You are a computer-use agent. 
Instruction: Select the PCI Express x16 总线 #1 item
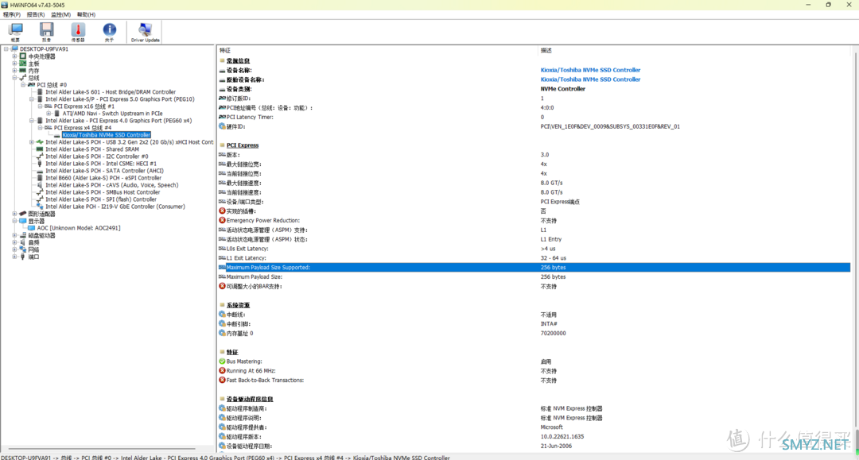coord(84,106)
